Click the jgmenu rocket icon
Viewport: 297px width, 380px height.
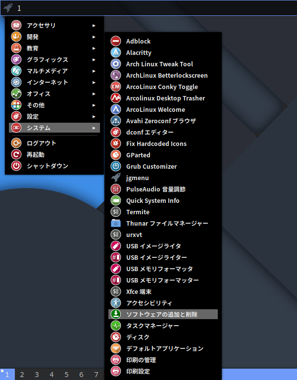(x=116, y=178)
